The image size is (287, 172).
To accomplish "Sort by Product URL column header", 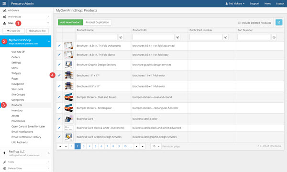I will point(140,30).
